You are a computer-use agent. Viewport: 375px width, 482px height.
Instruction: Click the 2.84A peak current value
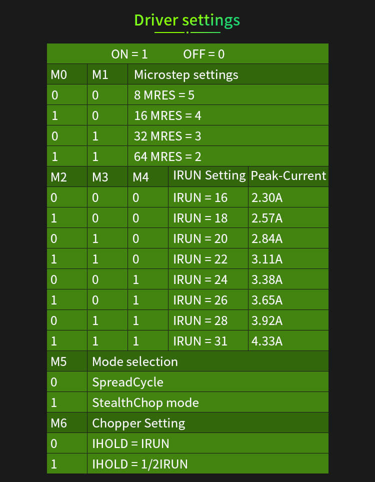267,238
